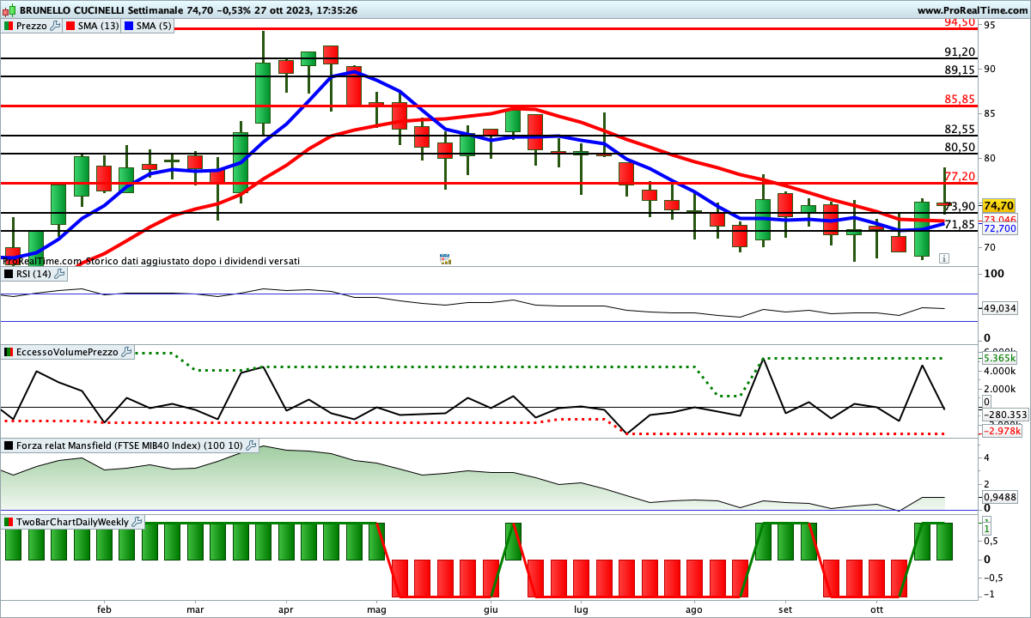
Task: Select the TwoBarChartDailyWeekly indicator label
Action: coord(73,522)
